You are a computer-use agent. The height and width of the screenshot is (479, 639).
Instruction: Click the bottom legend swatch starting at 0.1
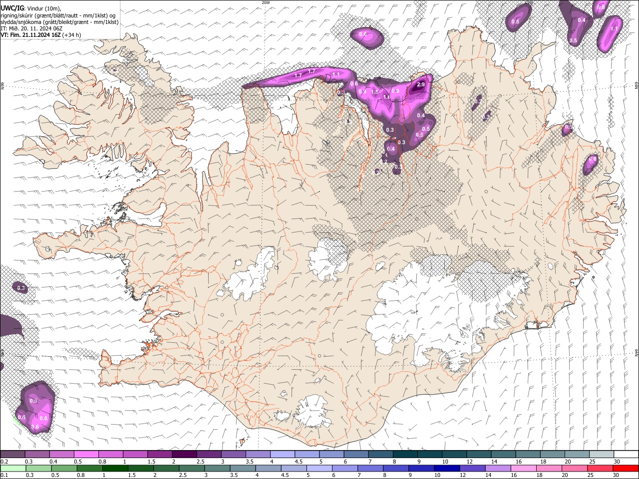[12, 468]
